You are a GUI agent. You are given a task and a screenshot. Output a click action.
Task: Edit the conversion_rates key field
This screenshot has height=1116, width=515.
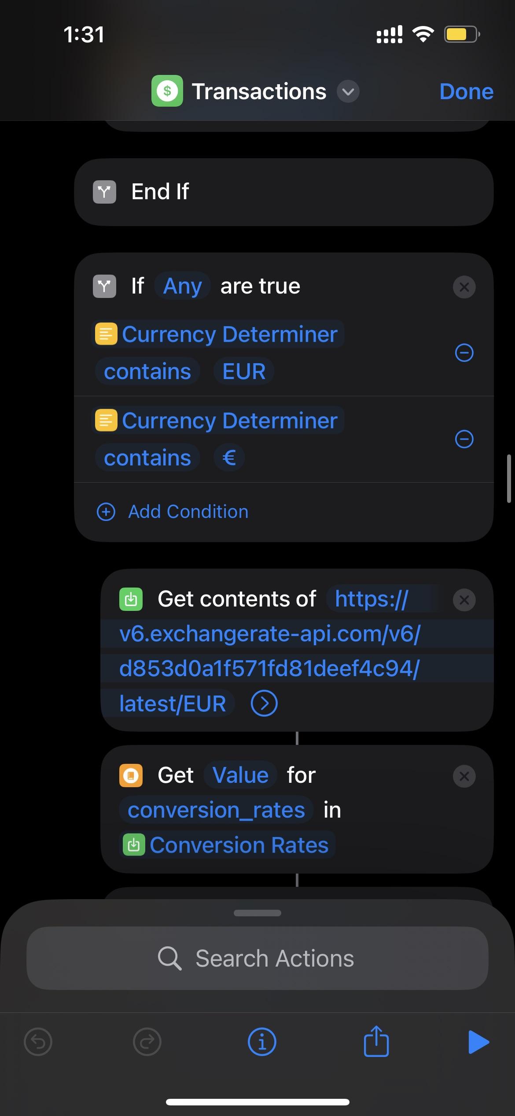216,810
